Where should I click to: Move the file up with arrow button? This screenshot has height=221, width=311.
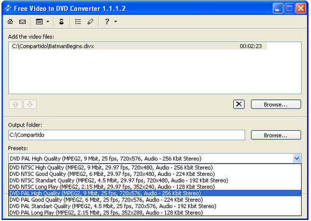point(16,104)
